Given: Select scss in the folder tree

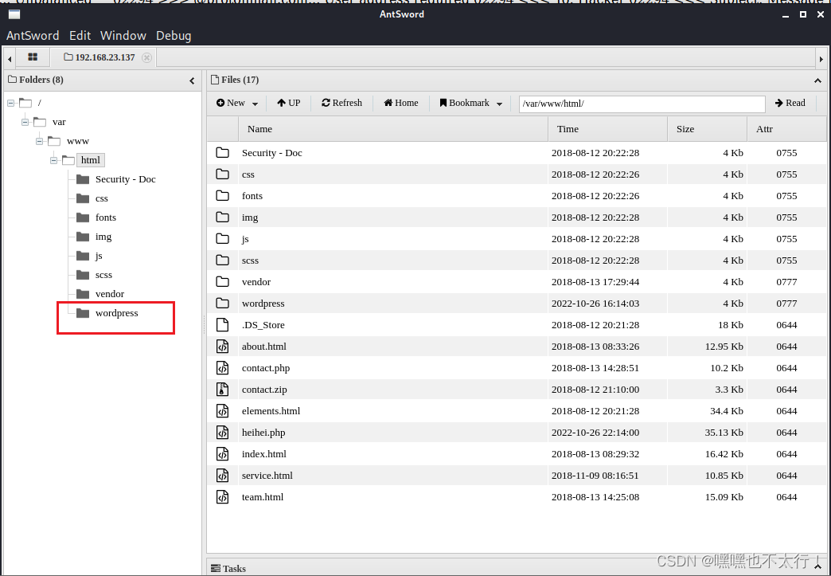Looking at the screenshot, I should [103, 275].
